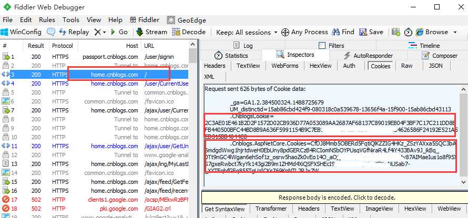468x218 pixels.
Task: Select session 1 passport.cnblogs.com /user/signin
Action: tap(95, 57)
